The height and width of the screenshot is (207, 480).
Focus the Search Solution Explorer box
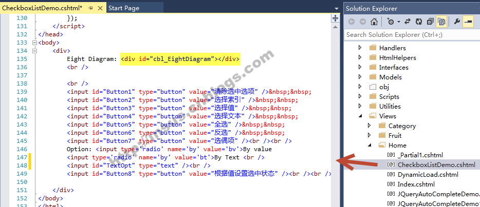click(412, 35)
